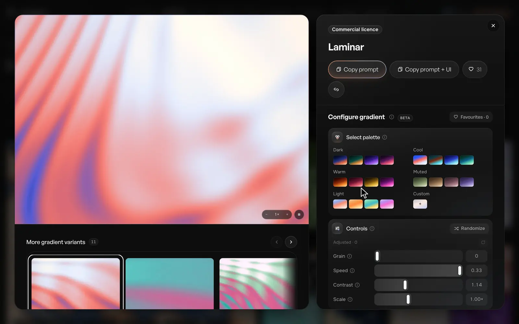Select the teal gradient variant thumbnail
519x324 pixels.
click(170, 283)
